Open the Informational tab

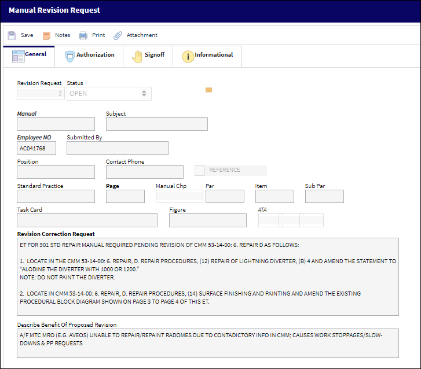click(207, 56)
